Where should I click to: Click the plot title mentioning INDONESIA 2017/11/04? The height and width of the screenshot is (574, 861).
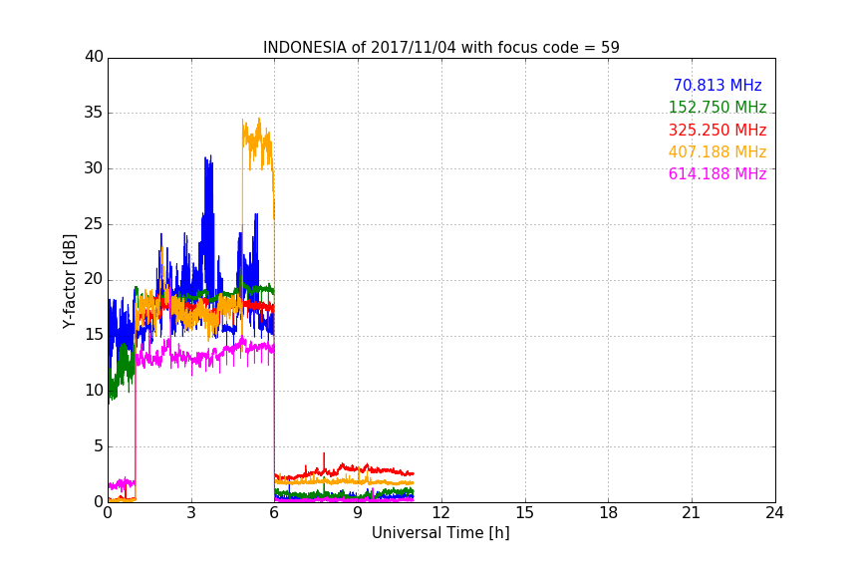coord(440,48)
